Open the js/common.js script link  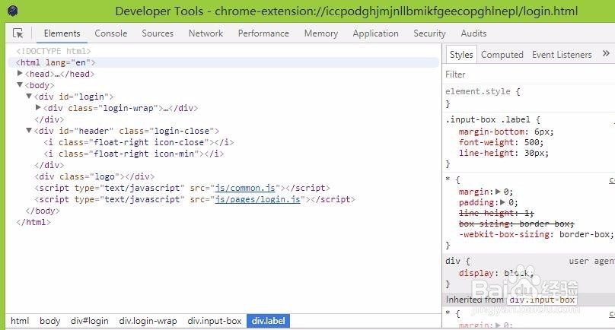(245, 188)
